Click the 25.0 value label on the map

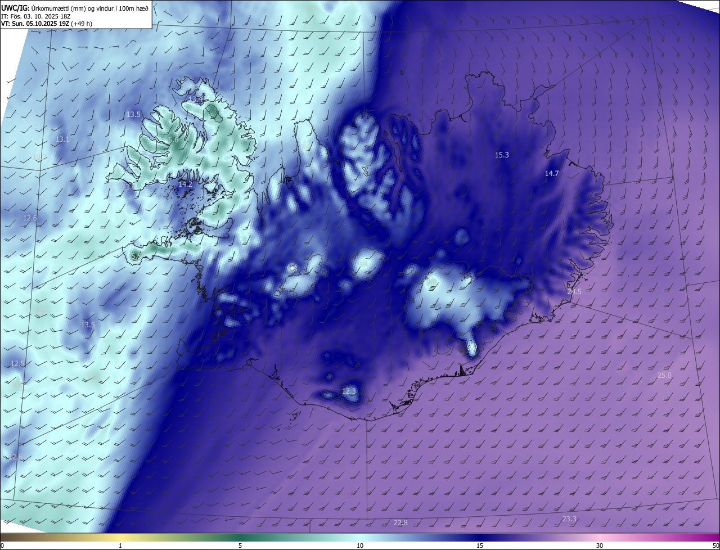pos(664,375)
